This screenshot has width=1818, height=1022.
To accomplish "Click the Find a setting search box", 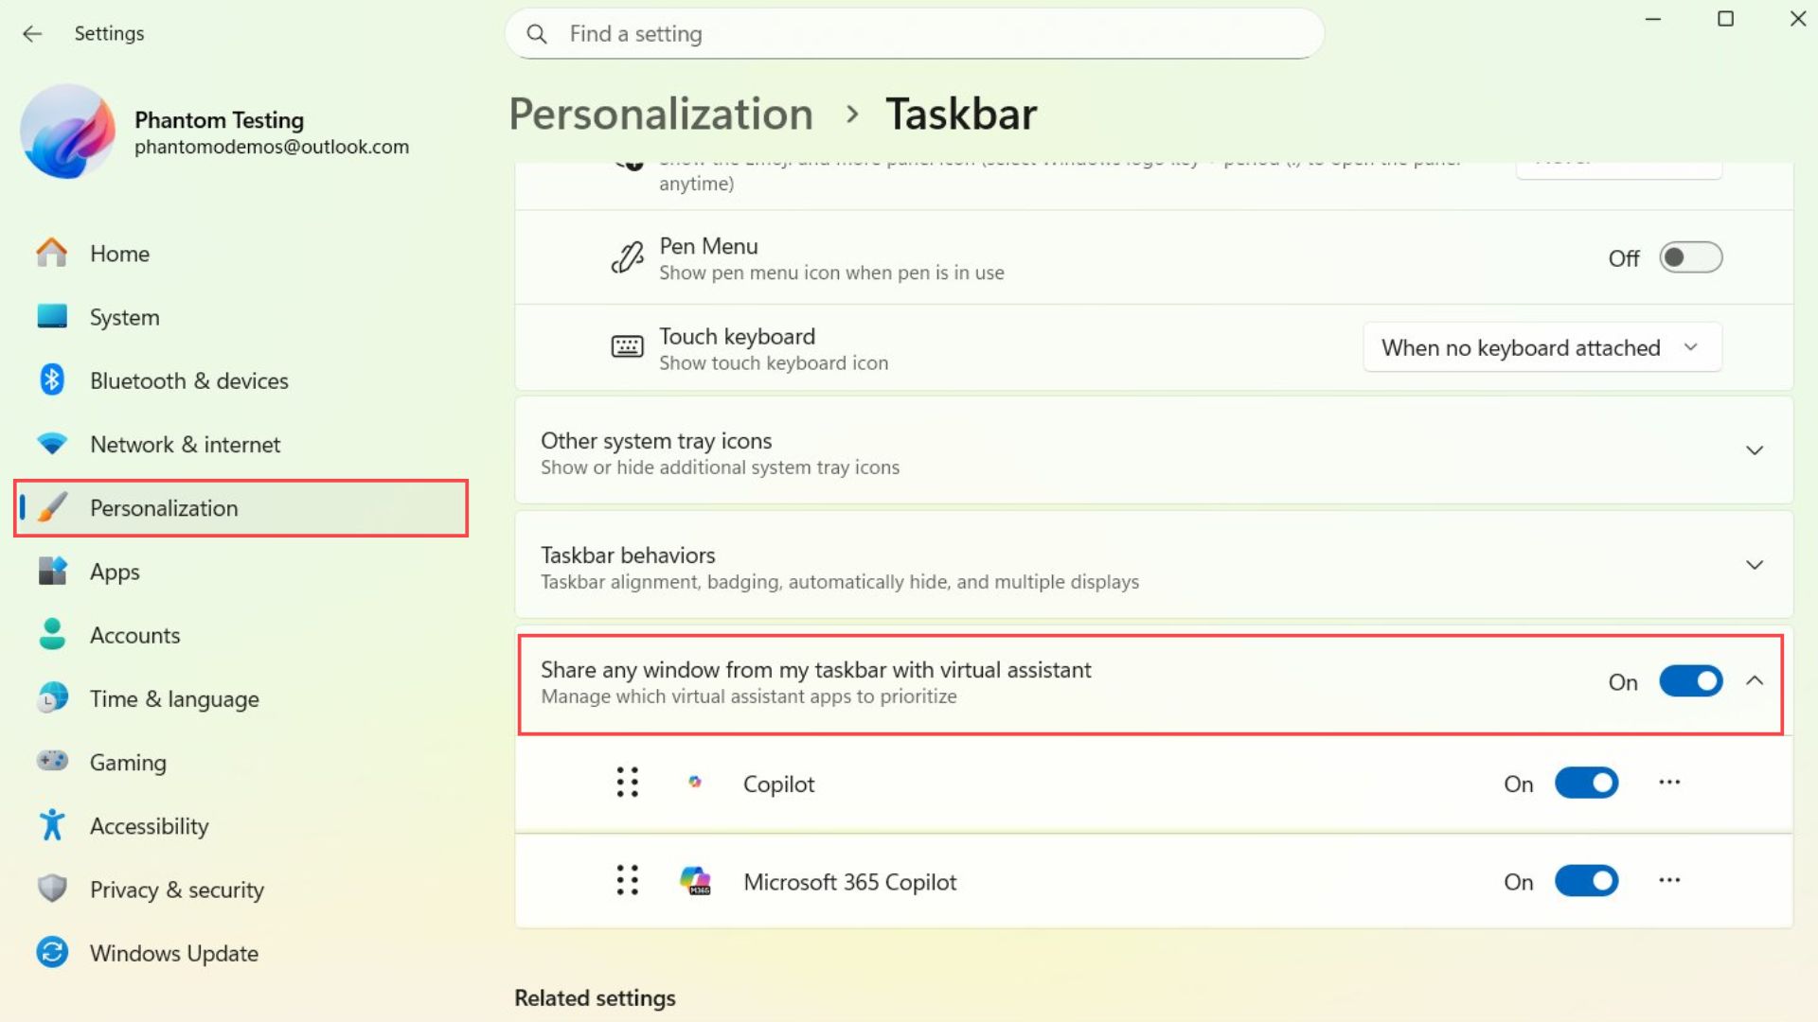I will click(912, 33).
